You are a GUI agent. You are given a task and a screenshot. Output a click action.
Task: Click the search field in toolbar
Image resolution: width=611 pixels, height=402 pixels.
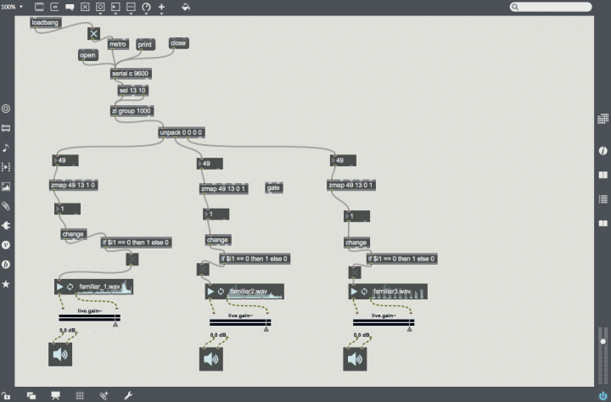point(551,7)
